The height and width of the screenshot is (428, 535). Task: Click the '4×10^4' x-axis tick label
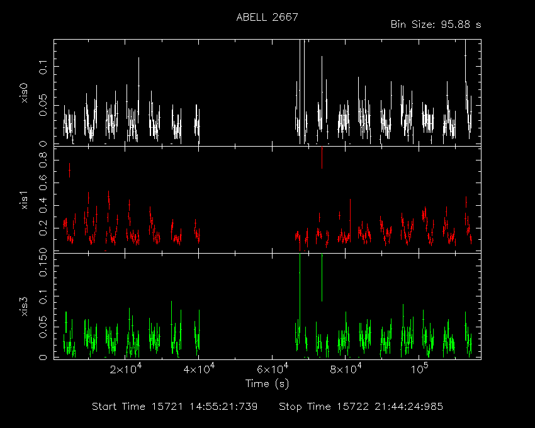pos(199,369)
